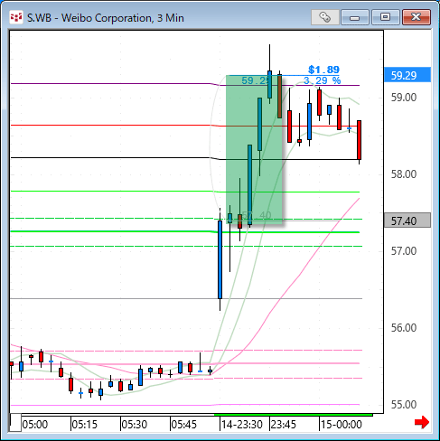Viewport: 440px width, 441px height.
Task: Click the chart link chain icon
Action: pyautogui.click(x=325, y=17)
